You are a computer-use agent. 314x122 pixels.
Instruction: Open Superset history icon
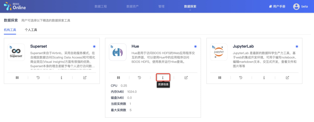tap(38, 77)
